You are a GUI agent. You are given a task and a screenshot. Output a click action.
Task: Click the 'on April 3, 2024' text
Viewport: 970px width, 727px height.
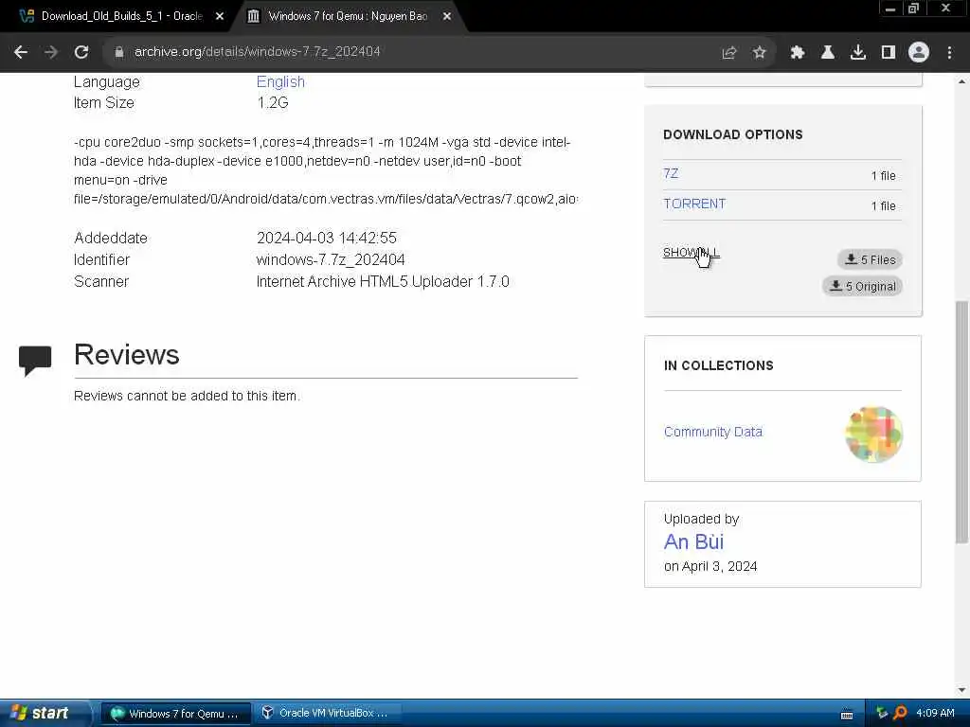pyautogui.click(x=710, y=566)
